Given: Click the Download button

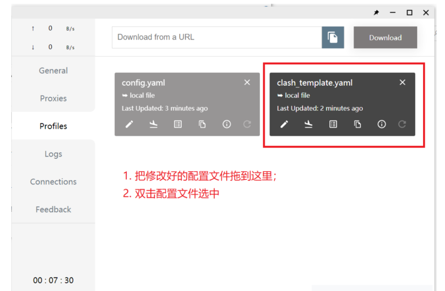Looking at the screenshot, I should tap(385, 37).
